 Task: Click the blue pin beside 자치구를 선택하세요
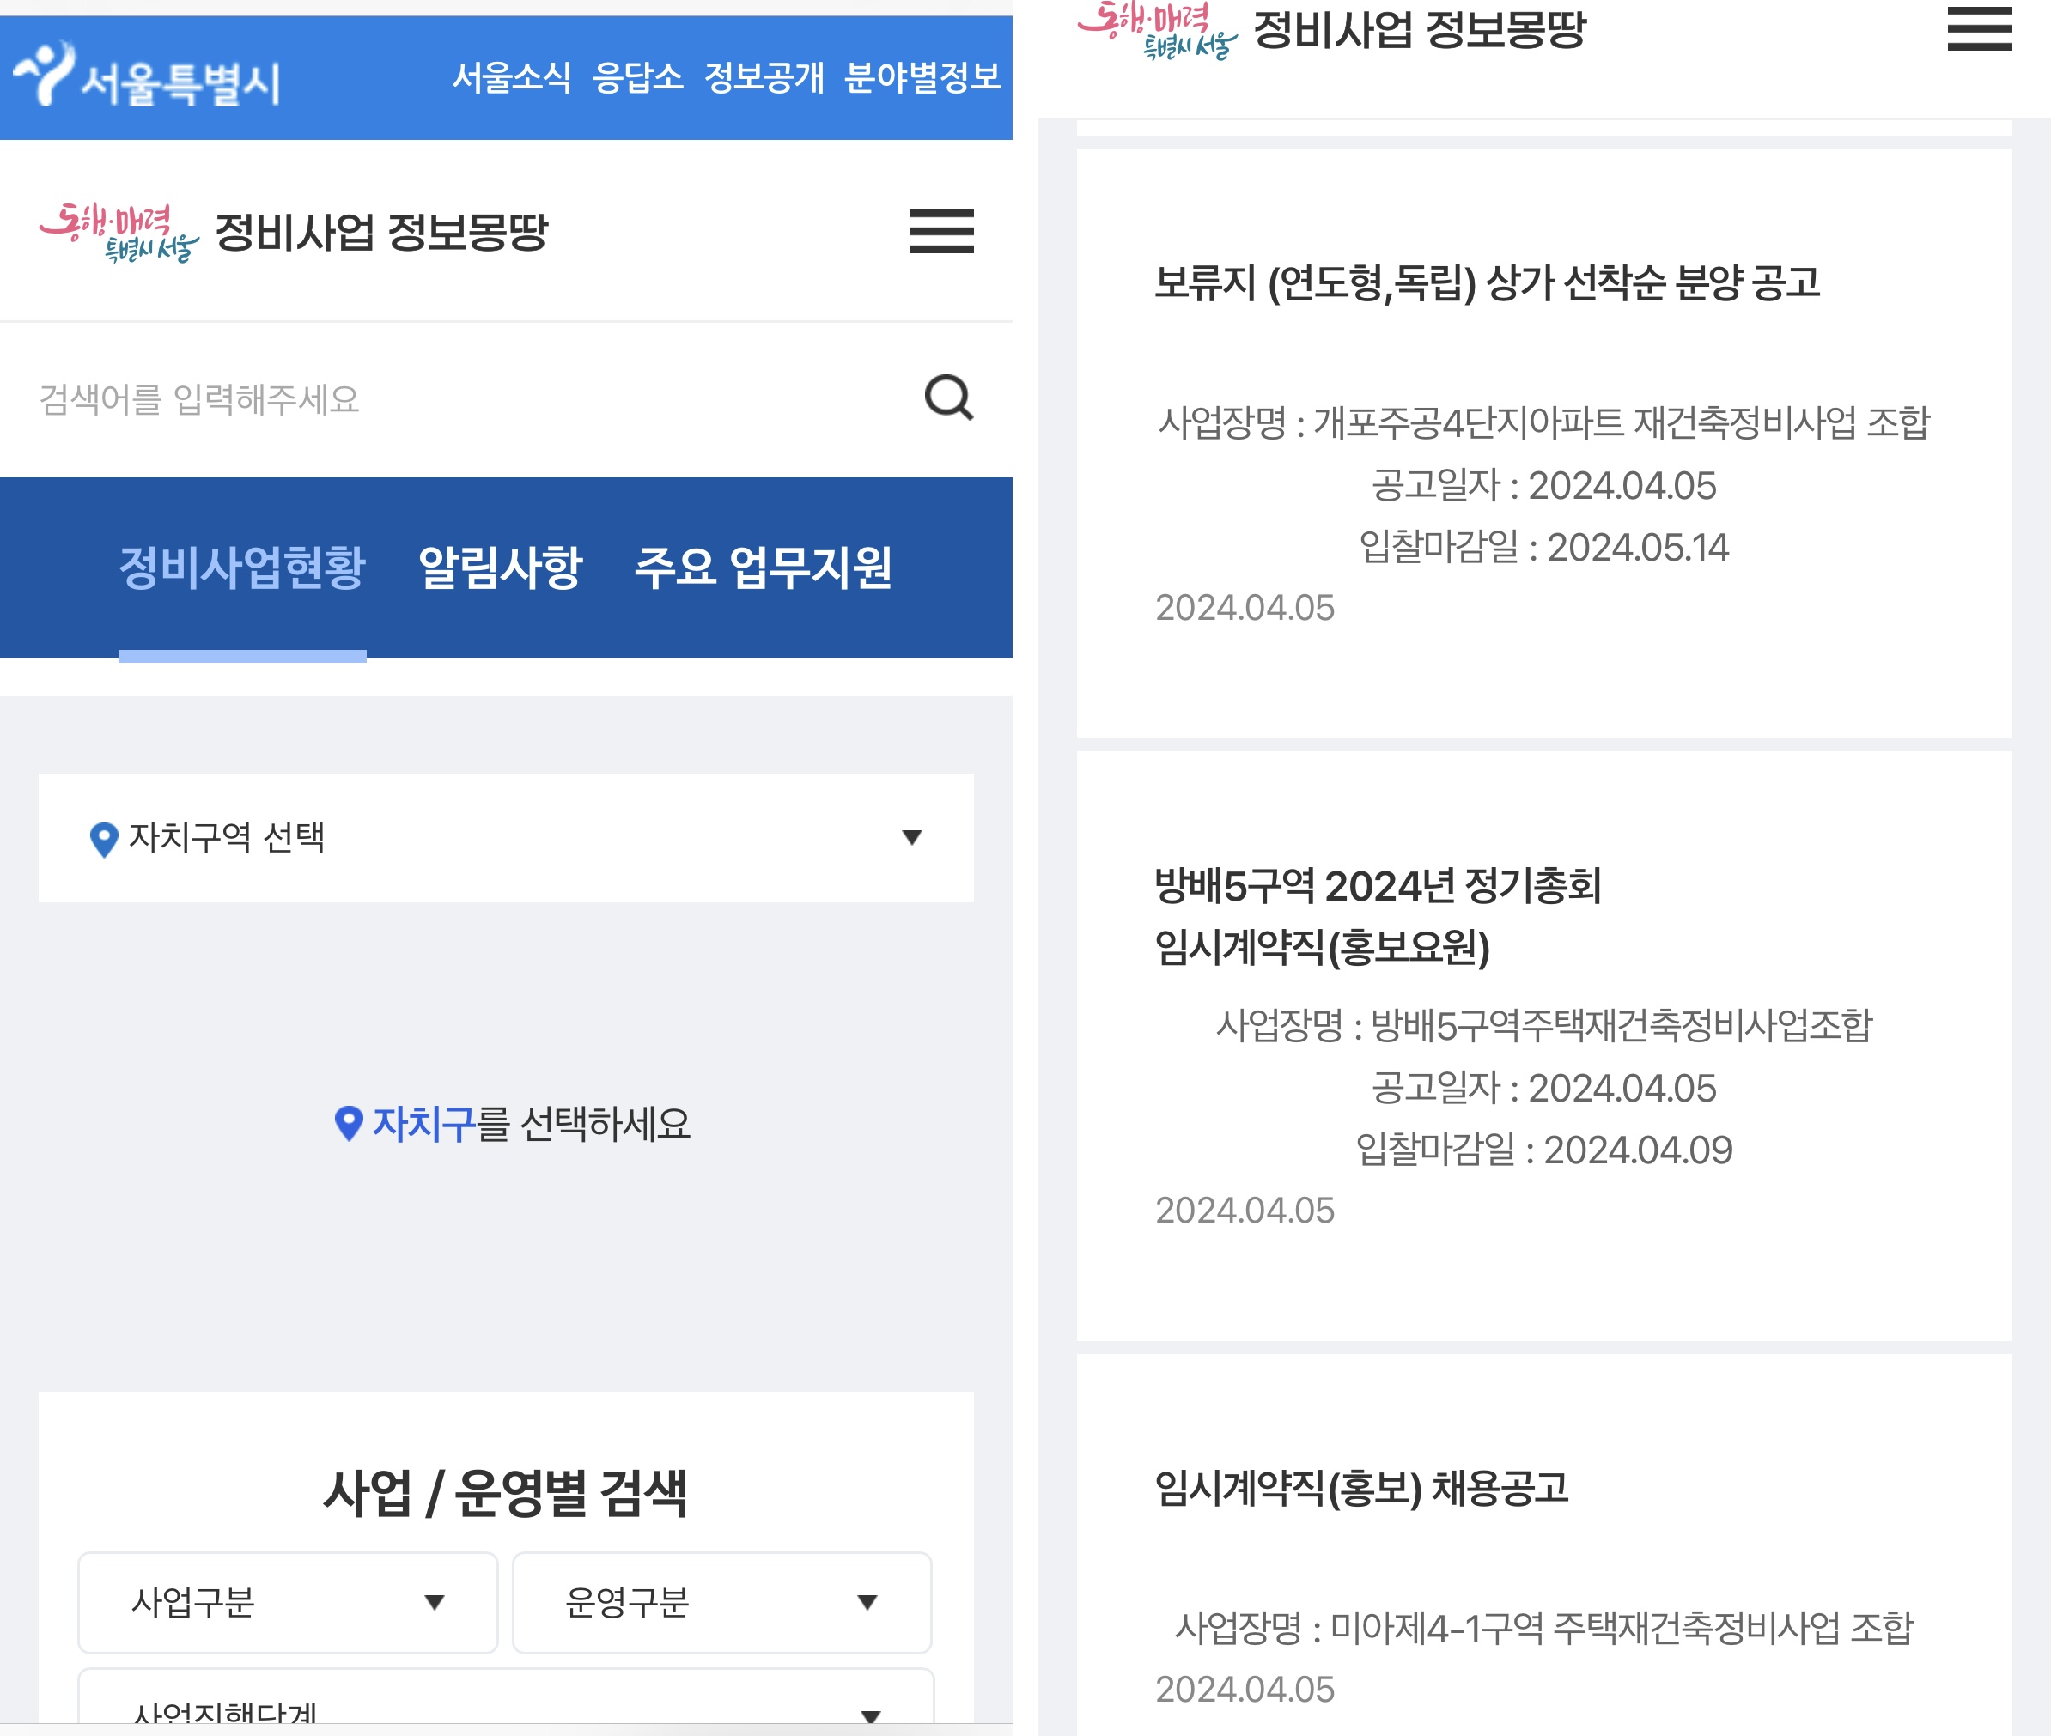[349, 1123]
